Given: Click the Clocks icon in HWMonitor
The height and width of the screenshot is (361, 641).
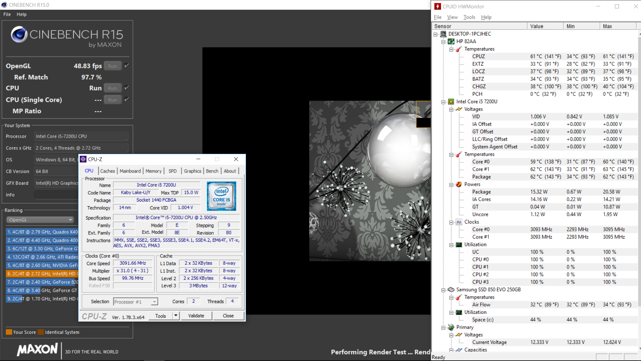Looking at the screenshot, I should coord(459,222).
